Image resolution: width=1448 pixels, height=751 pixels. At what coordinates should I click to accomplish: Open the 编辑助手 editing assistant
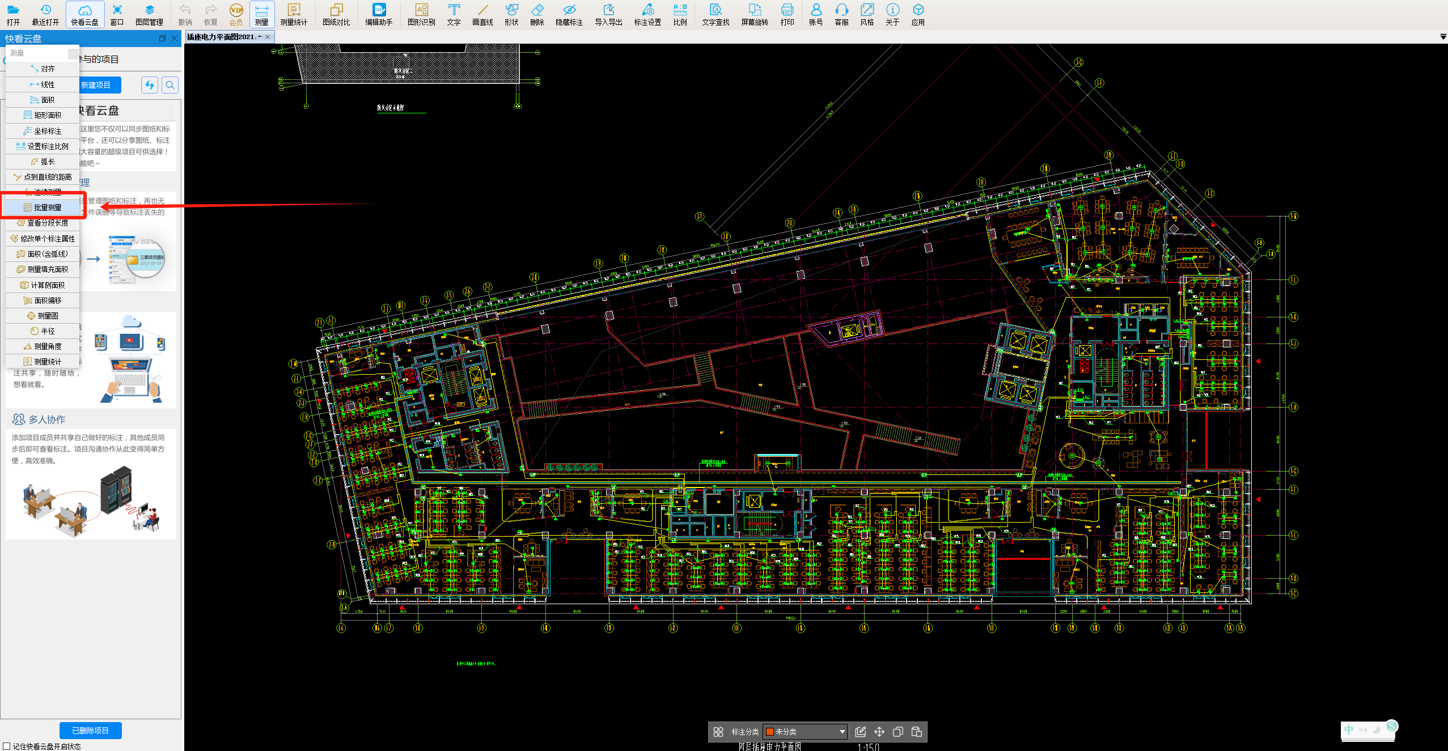tap(379, 15)
